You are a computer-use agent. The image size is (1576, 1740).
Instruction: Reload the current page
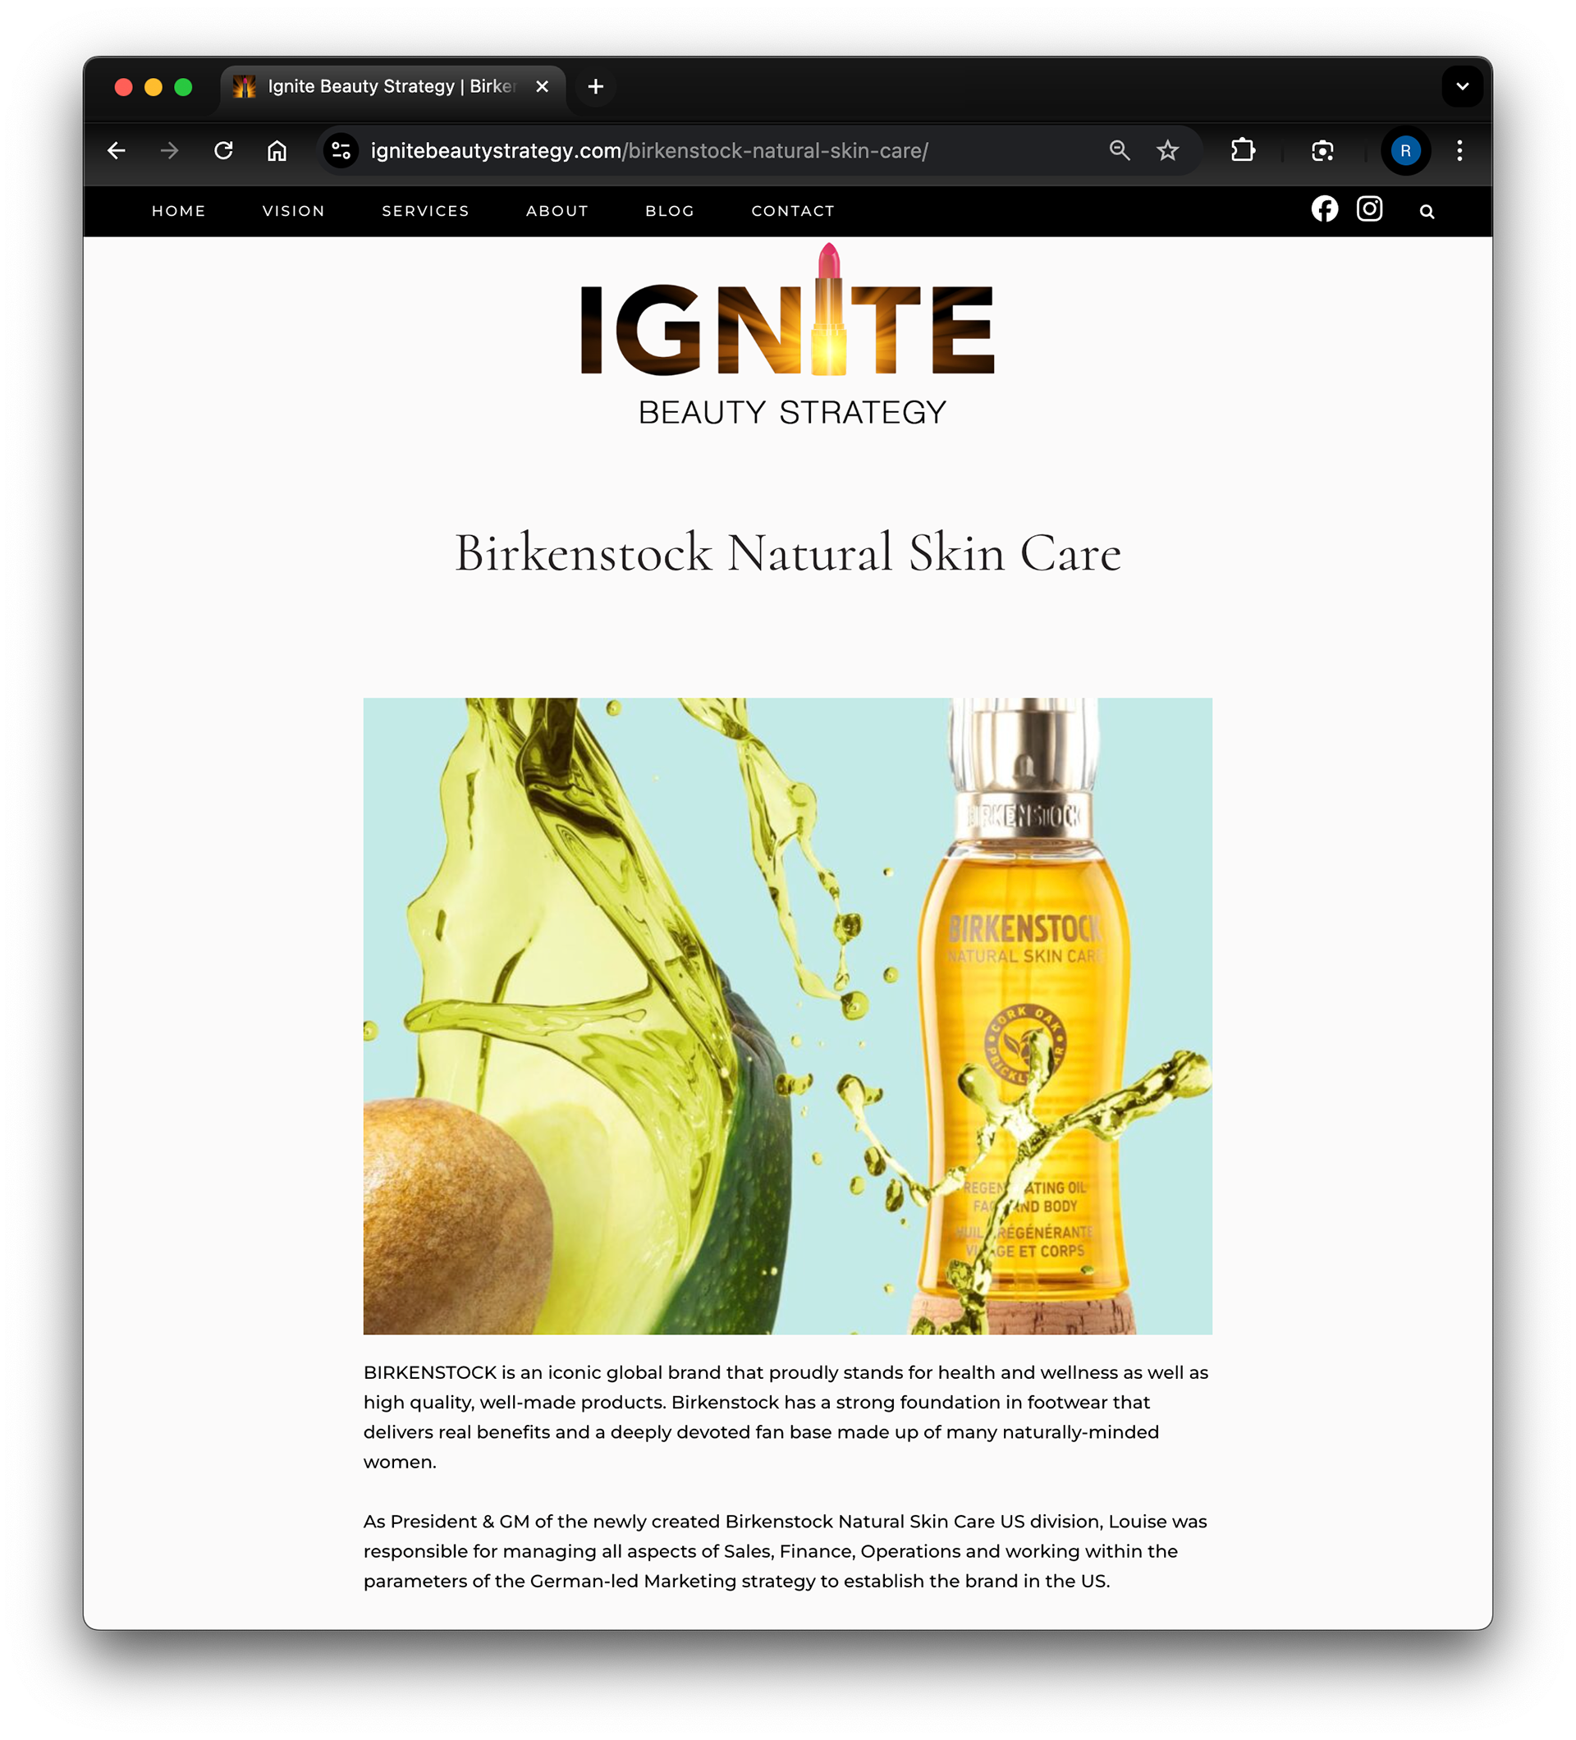click(223, 151)
